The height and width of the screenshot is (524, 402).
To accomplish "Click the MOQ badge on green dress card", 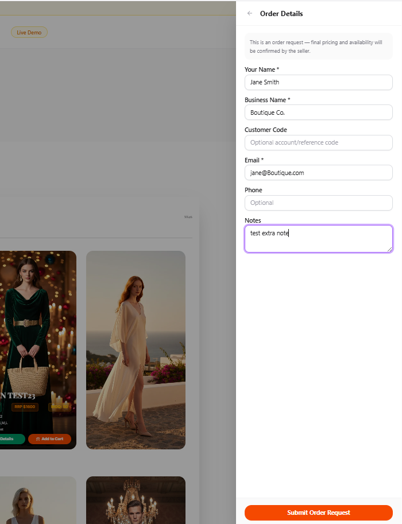I will pos(60,407).
